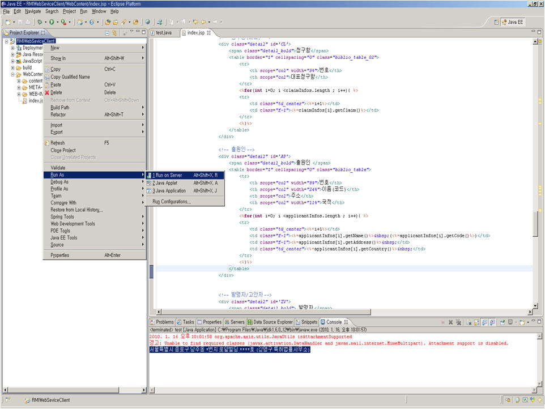Click Collapse All icon in Project Explorer
Image resolution: width=545 pixels, height=409 pixels.
[x=107, y=33]
